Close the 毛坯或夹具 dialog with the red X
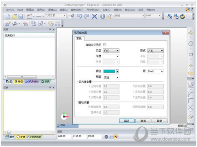The width and height of the screenshot is (197, 147). point(166,33)
